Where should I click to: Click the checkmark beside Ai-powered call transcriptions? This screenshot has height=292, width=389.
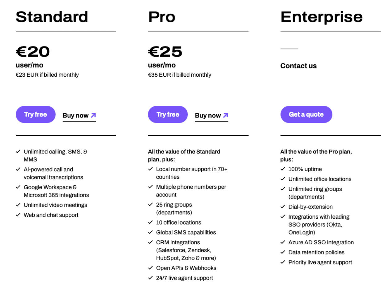[x=18, y=169]
